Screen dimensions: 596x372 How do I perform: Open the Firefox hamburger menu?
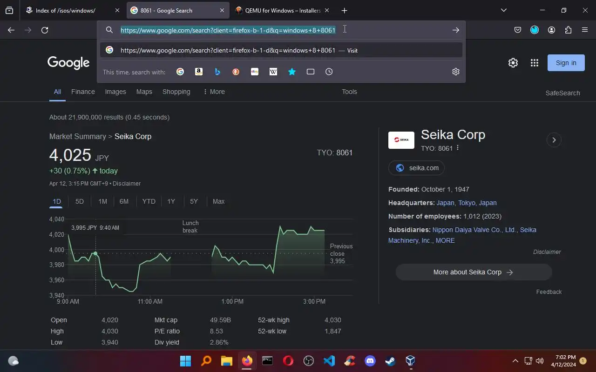click(585, 30)
